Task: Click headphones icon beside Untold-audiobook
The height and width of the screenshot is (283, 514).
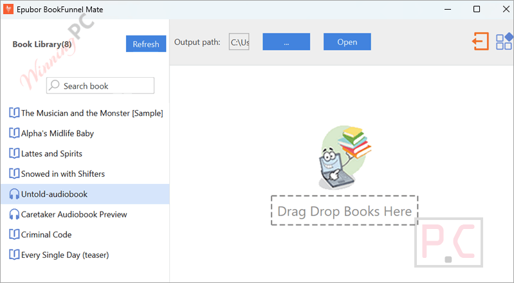Action: point(14,194)
